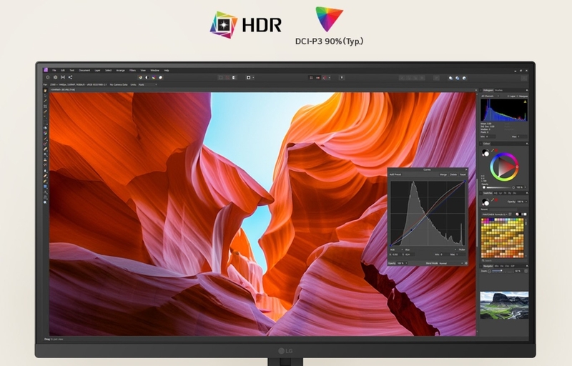Open the RGB colour model dropdown in Curves
Image resolution: width=572 pixels, height=366 pixels.
tap(396, 249)
